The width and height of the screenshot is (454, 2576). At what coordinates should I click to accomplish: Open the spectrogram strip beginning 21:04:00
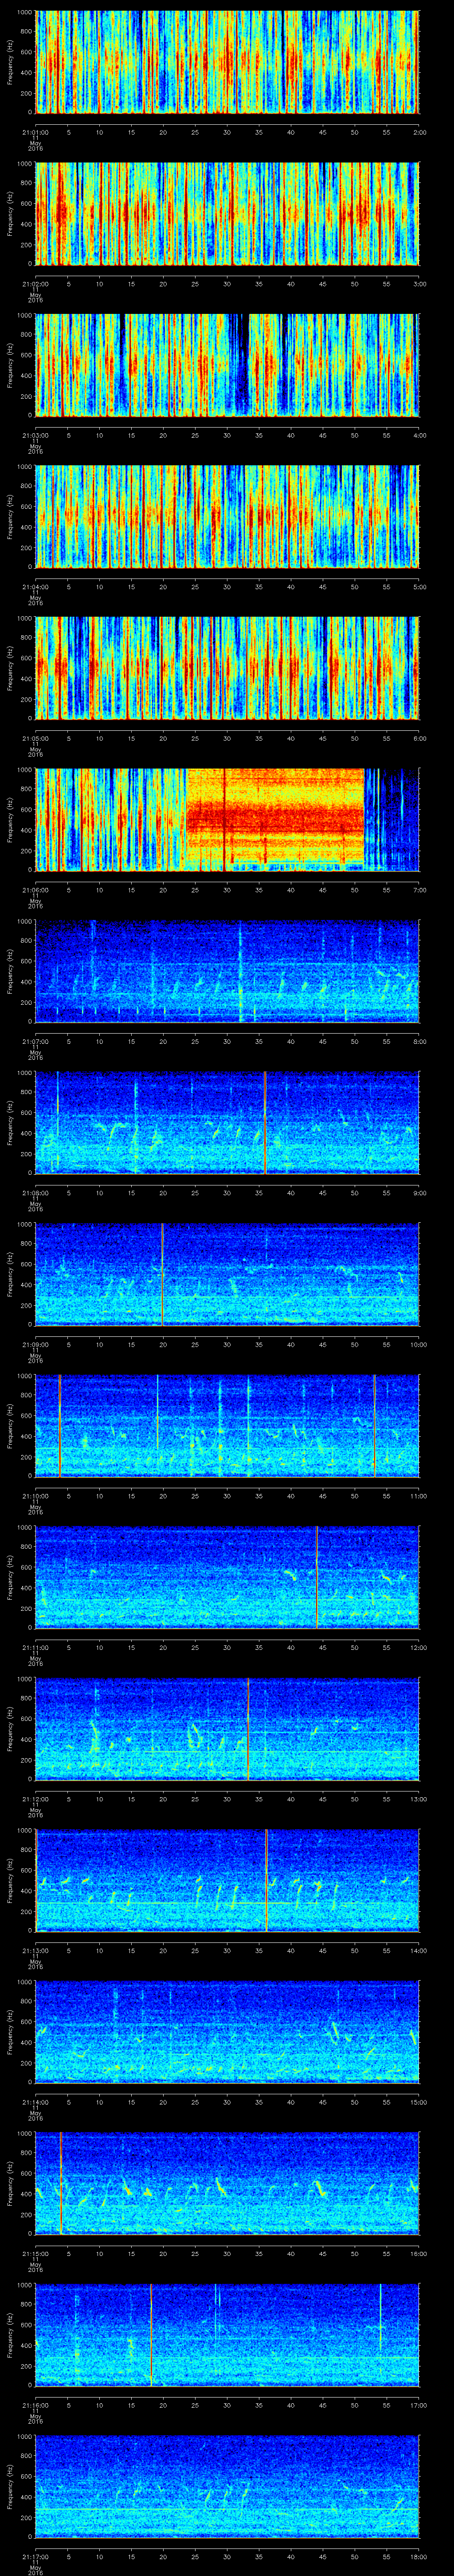coord(227,516)
